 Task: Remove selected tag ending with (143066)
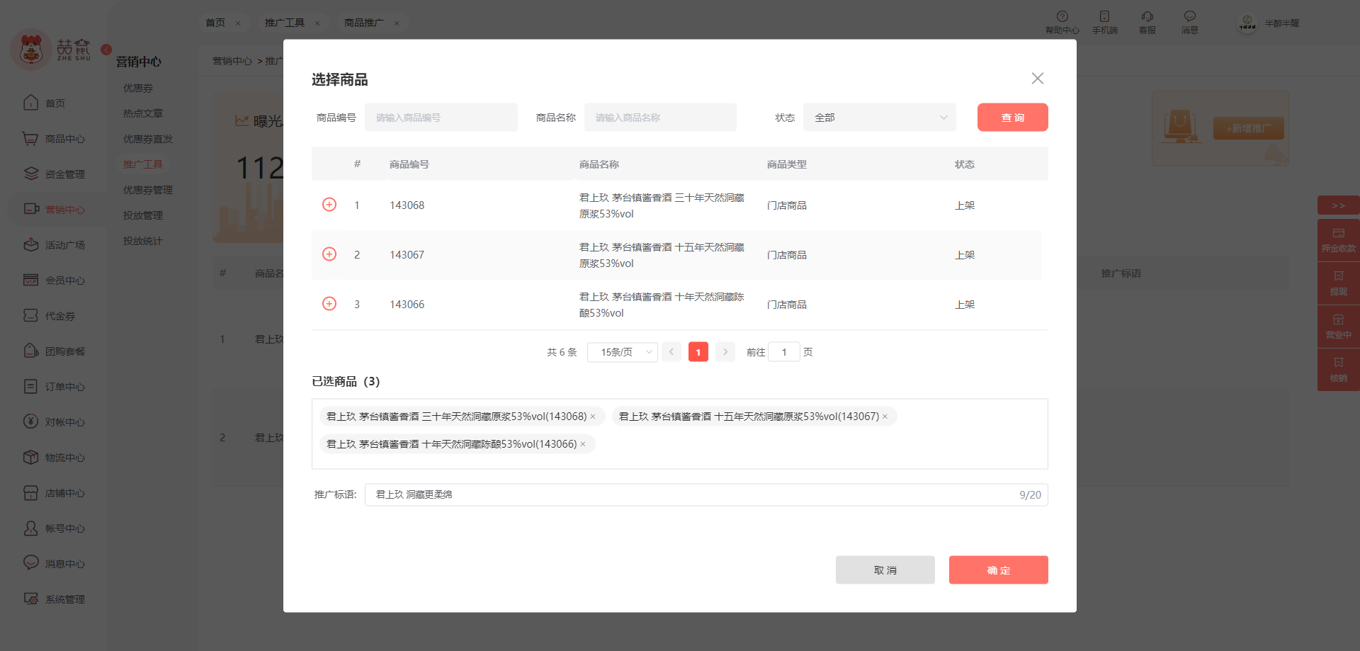pyautogui.click(x=583, y=444)
